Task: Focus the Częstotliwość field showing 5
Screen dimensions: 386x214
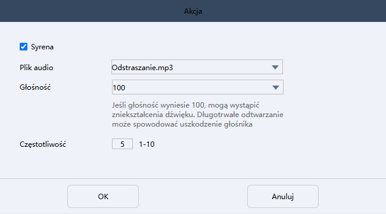Action: pos(122,144)
